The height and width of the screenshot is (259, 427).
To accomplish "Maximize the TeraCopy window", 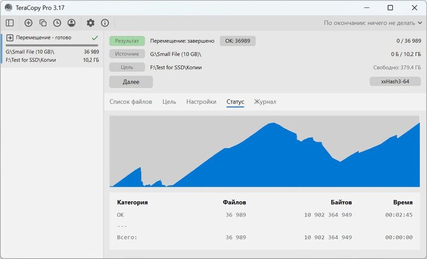I will coord(390,7).
